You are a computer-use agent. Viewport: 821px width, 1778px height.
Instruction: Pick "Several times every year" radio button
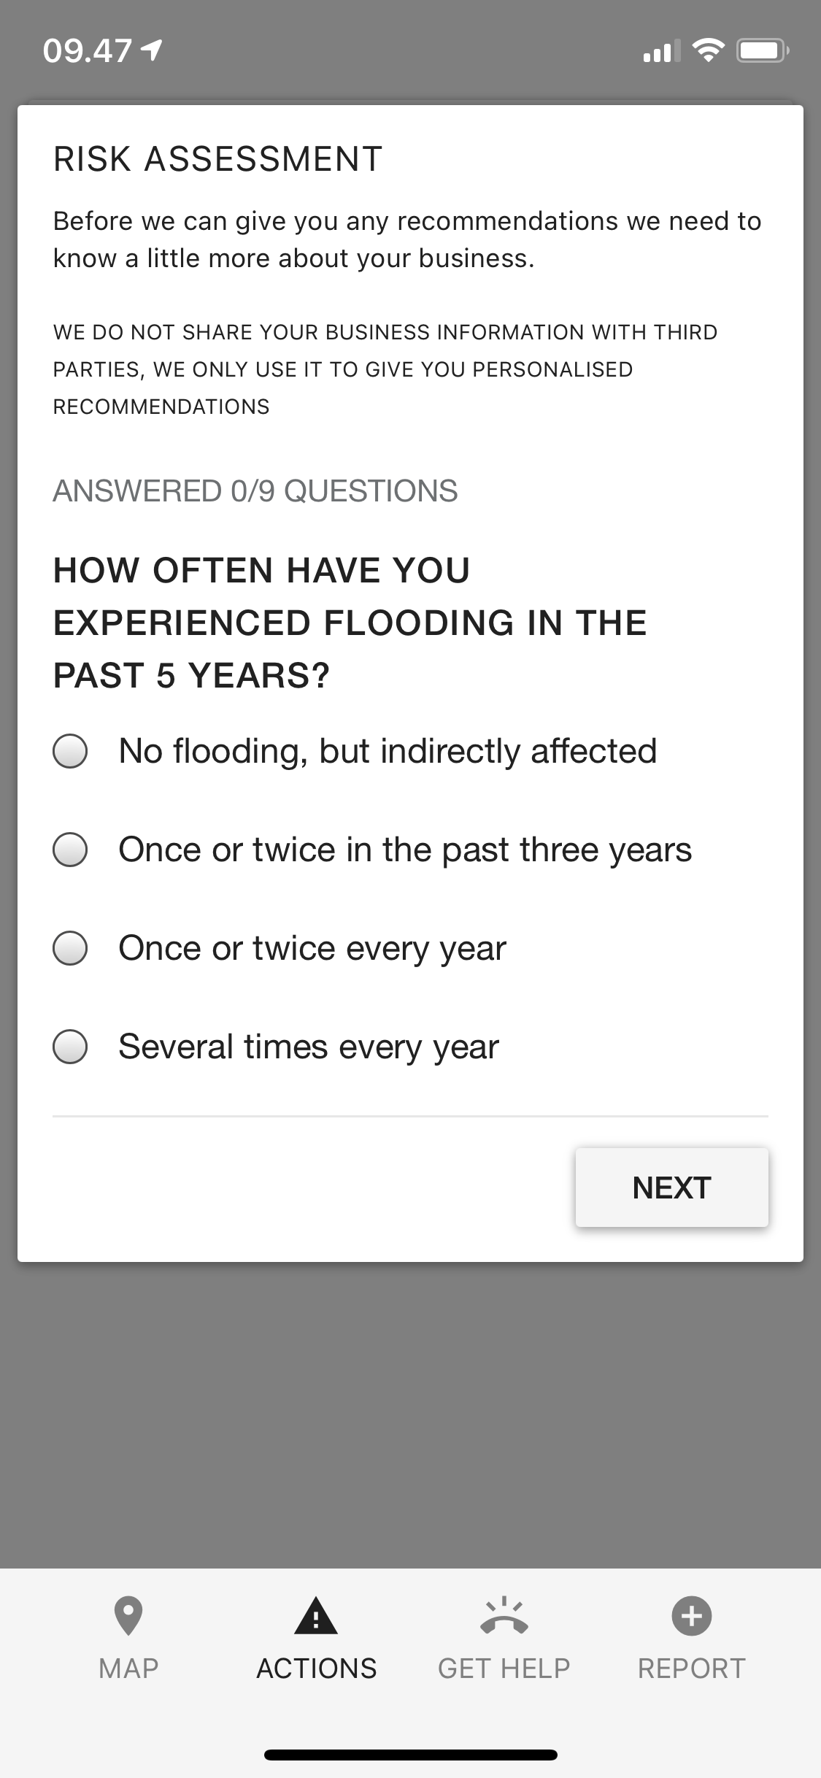coord(71,1047)
